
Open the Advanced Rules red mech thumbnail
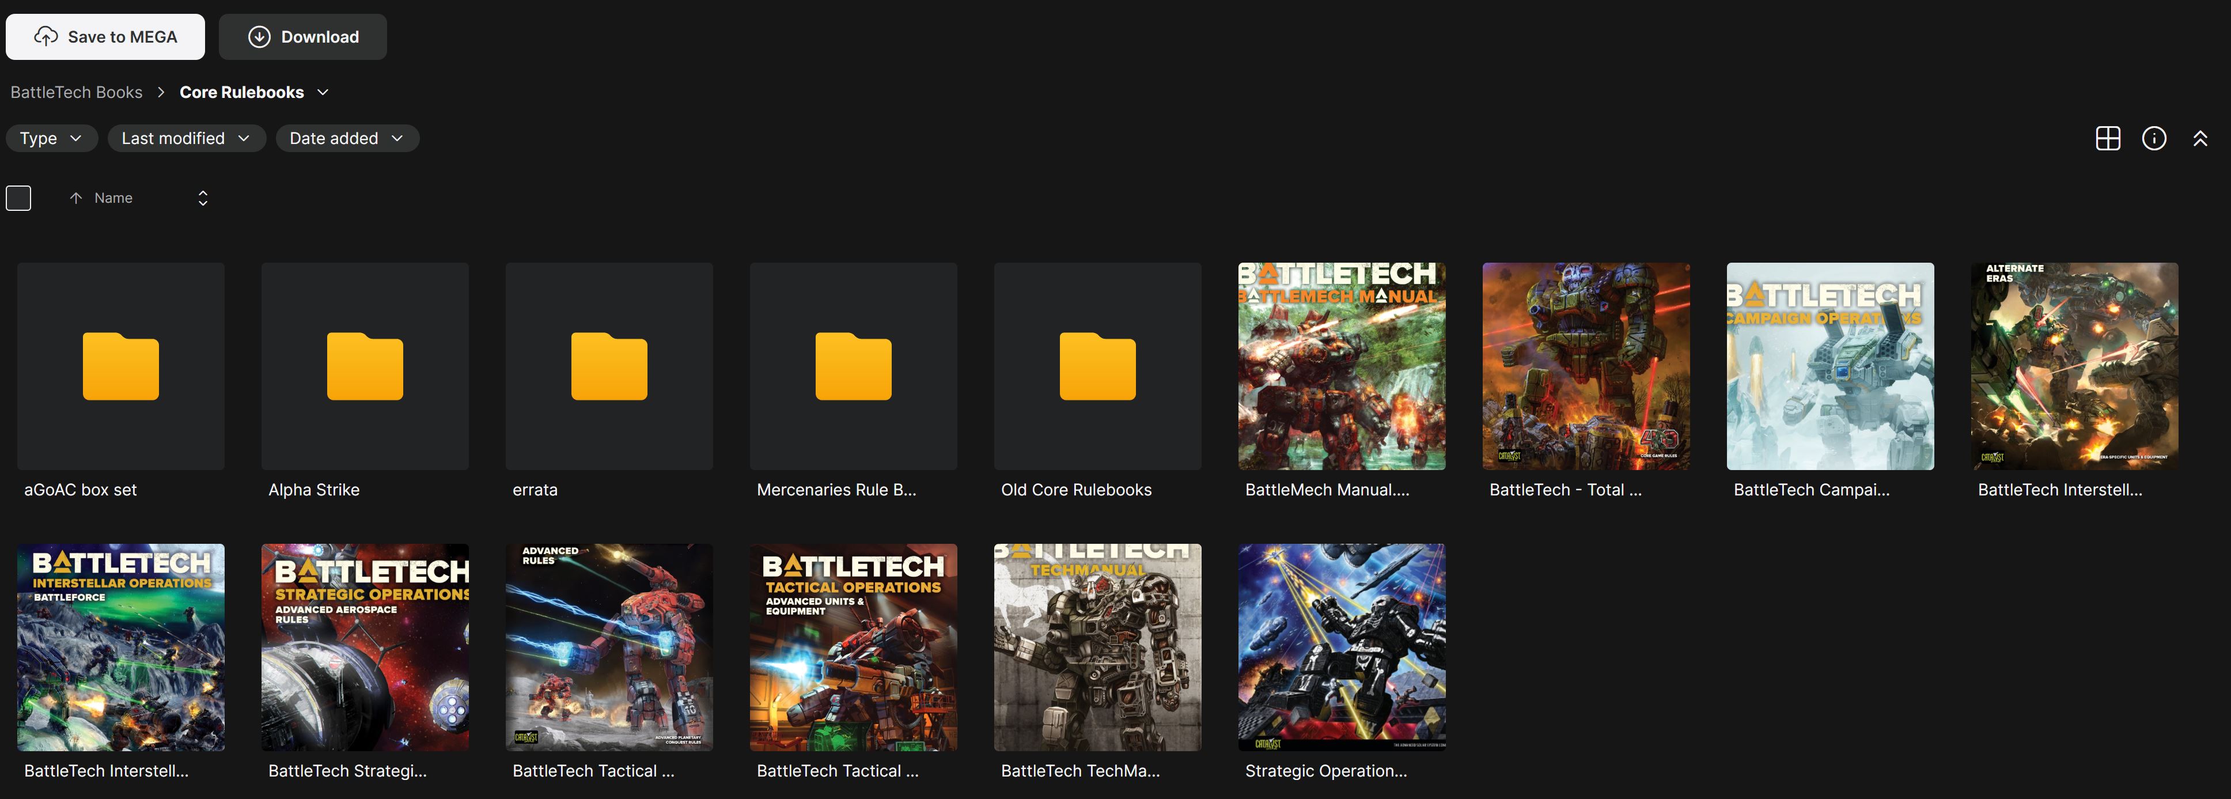[609, 647]
